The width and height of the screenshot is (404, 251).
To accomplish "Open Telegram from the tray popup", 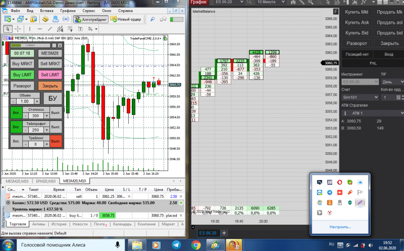I will coord(330,192).
